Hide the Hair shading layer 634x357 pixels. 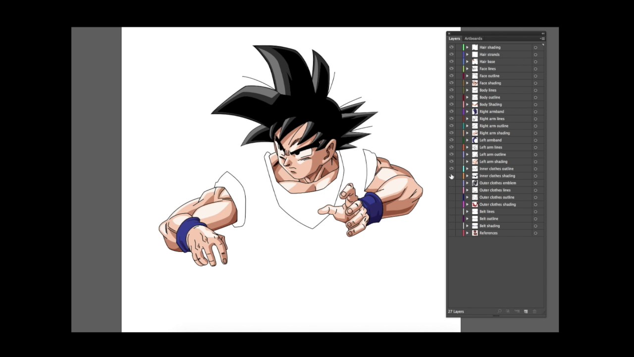(451, 48)
